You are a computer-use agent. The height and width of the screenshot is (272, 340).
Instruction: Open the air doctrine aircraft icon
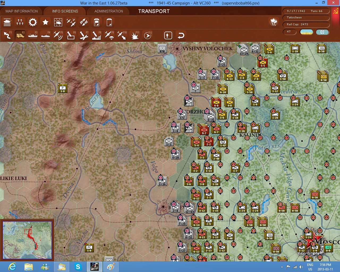[x=71, y=22]
